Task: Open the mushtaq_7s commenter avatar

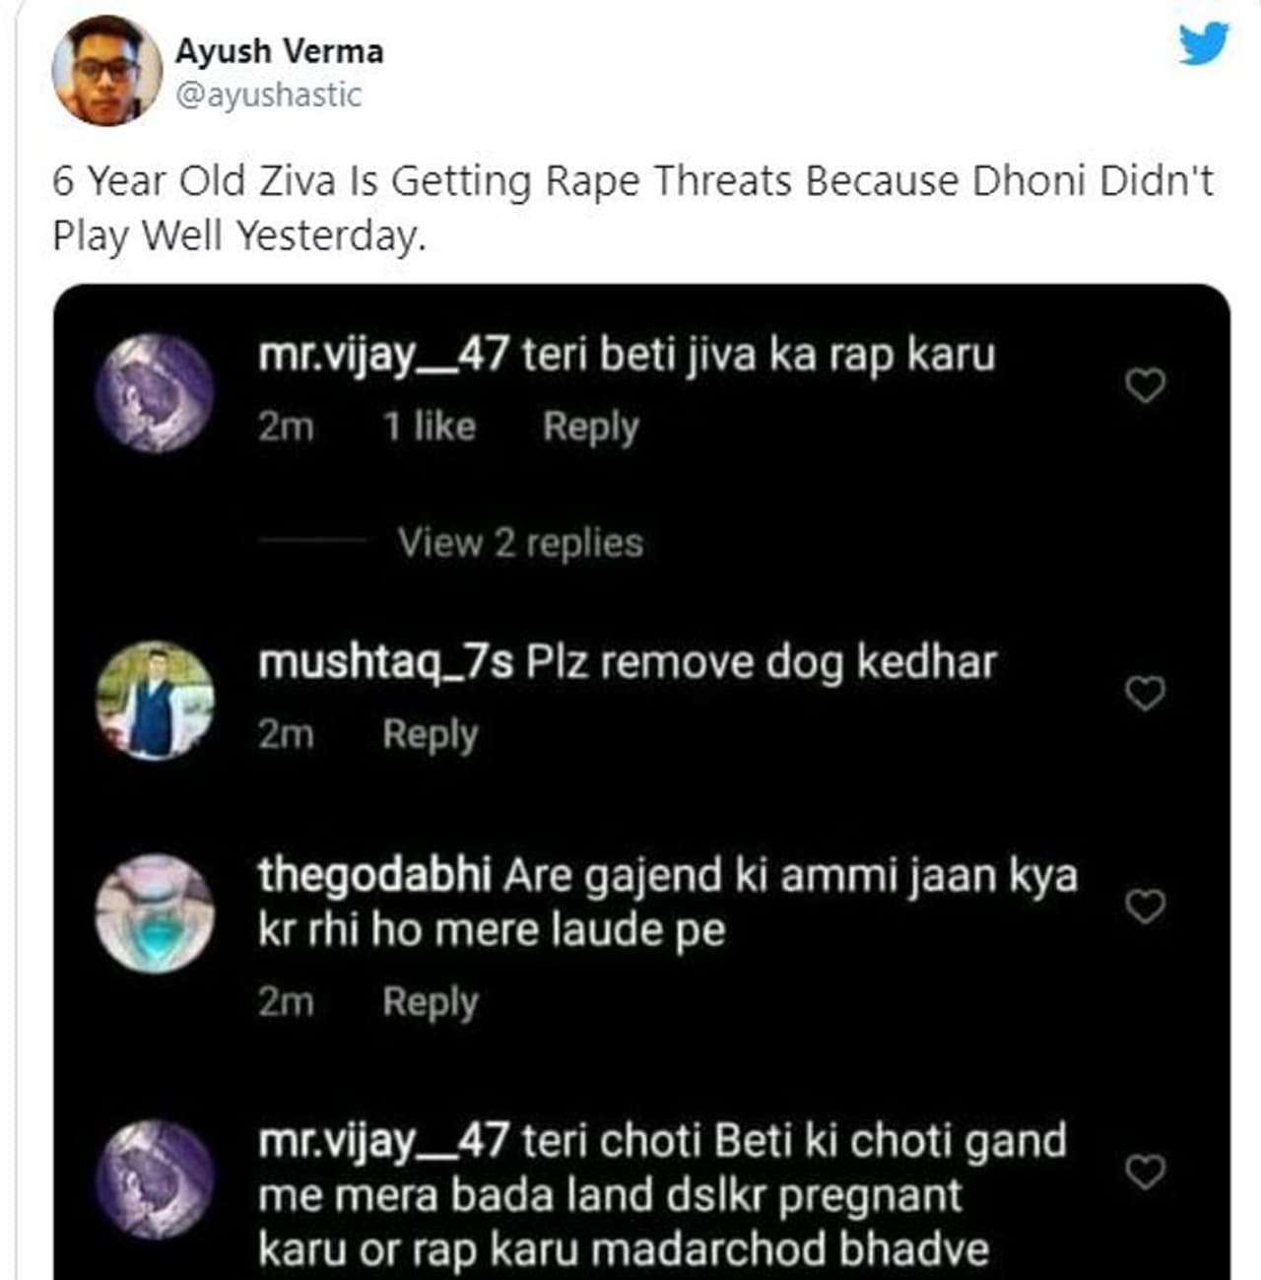Action: 155,701
